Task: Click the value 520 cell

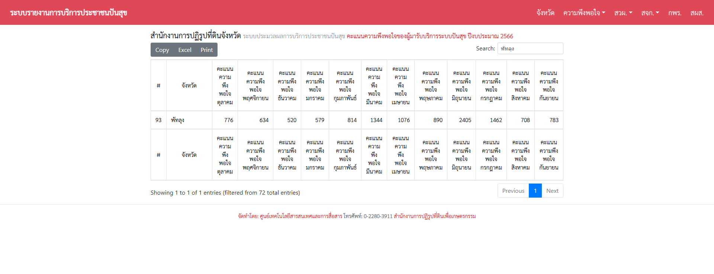Action: click(x=287, y=120)
